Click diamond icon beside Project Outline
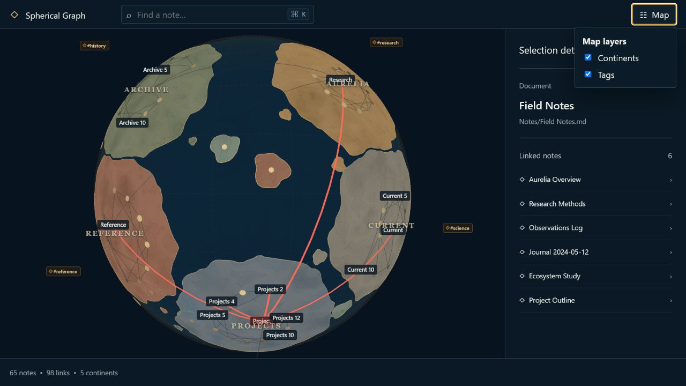686x386 pixels. click(522, 300)
